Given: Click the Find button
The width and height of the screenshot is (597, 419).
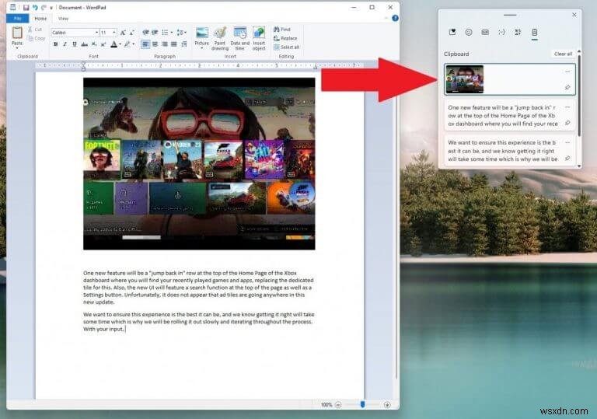Looking at the screenshot, I should click(282, 30).
